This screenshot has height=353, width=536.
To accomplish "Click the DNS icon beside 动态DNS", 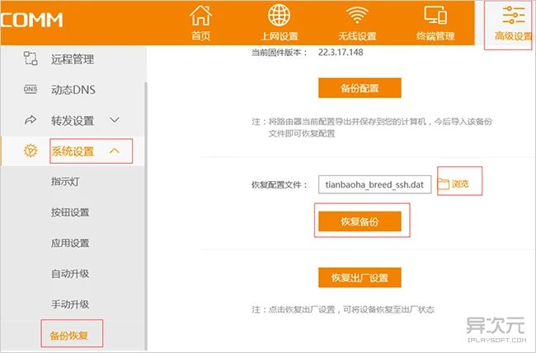I will [x=31, y=90].
